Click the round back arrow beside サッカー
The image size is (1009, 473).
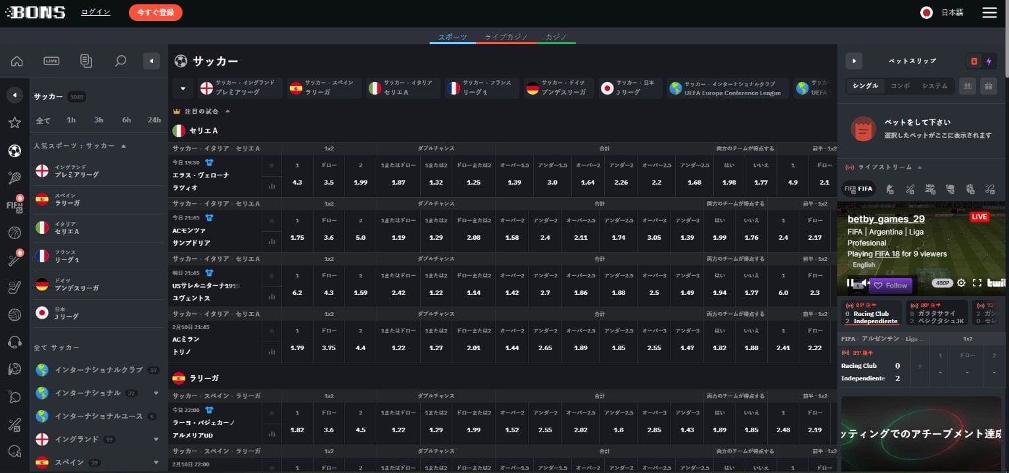click(x=14, y=95)
